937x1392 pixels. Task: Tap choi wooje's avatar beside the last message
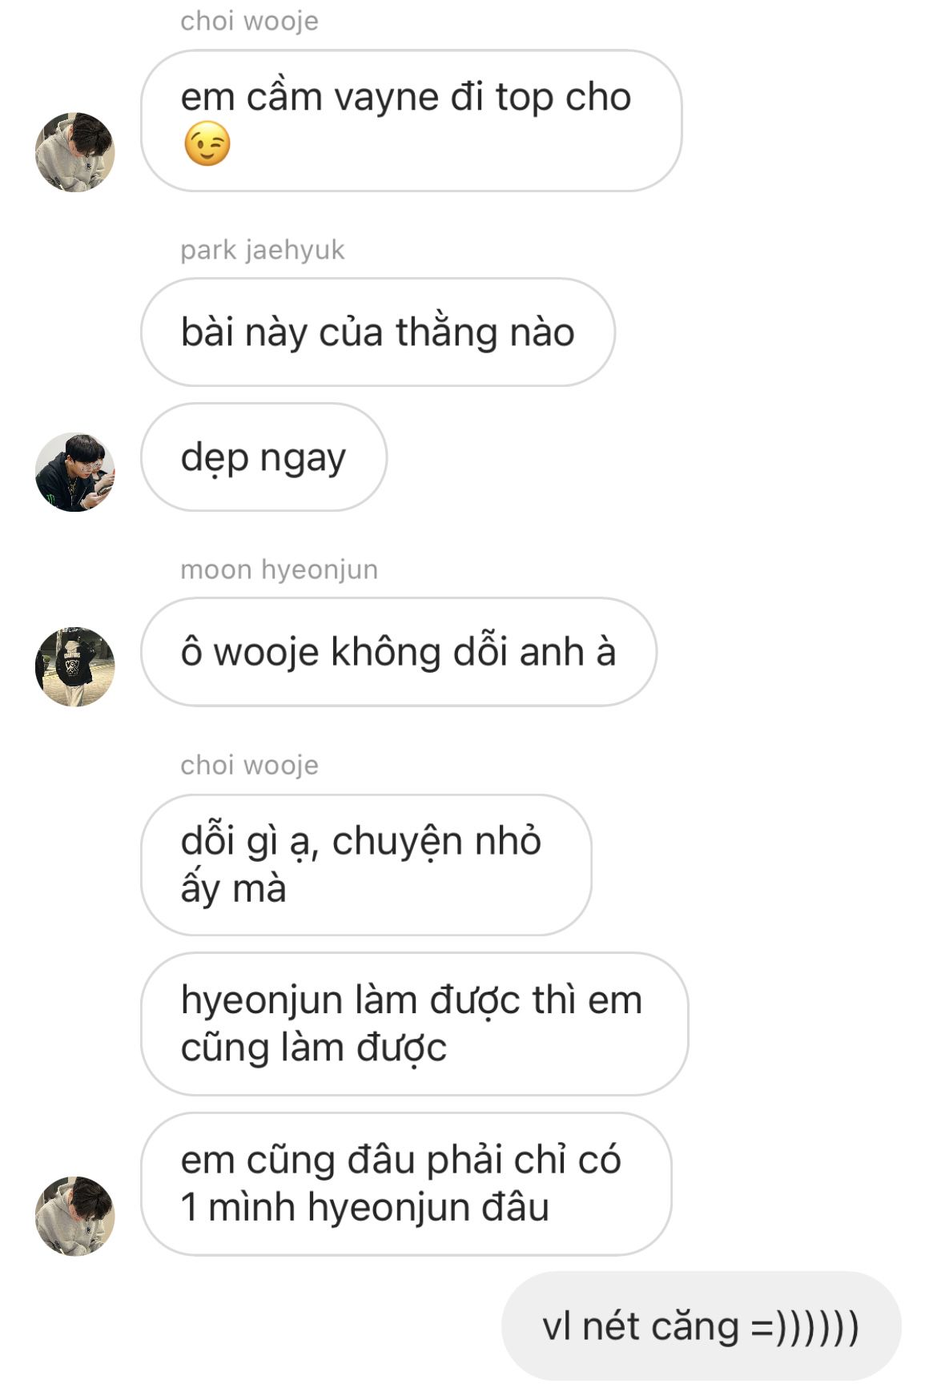[74, 1216]
